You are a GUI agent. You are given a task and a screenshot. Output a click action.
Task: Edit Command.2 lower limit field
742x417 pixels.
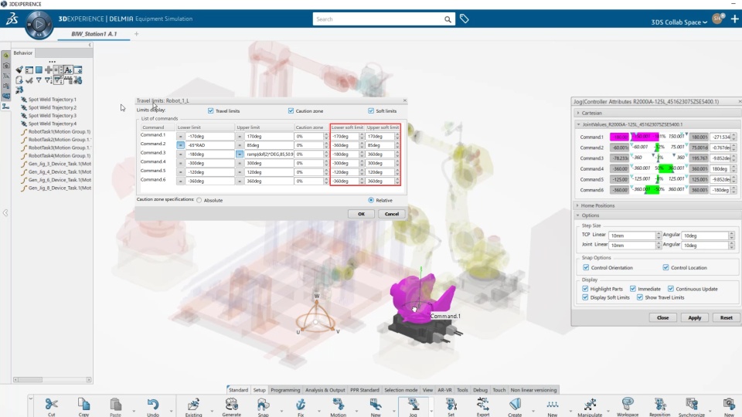pyautogui.click(x=209, y=145)
